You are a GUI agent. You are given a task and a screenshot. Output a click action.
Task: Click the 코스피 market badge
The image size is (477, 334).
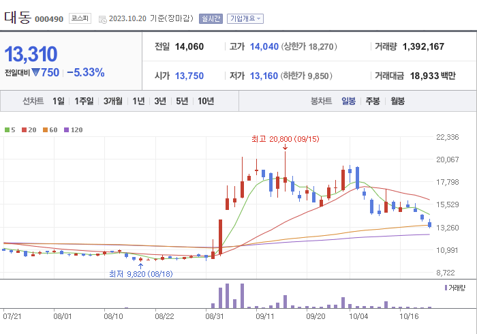80,18
